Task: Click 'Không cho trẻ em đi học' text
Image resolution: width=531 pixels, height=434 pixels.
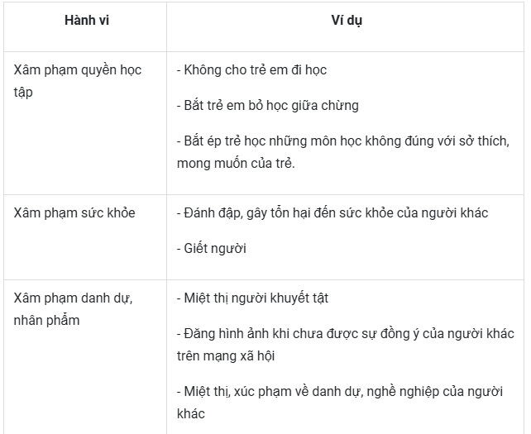Action: (251, 70)
